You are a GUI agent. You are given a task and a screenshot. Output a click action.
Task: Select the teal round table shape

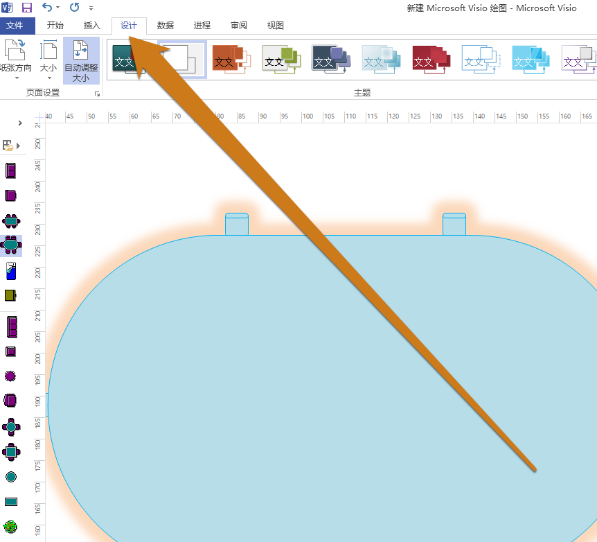point(11,477)
